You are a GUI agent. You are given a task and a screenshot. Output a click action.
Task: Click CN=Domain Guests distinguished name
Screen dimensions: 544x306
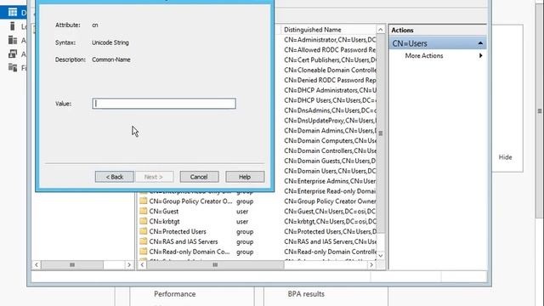[x=330, y=161]
